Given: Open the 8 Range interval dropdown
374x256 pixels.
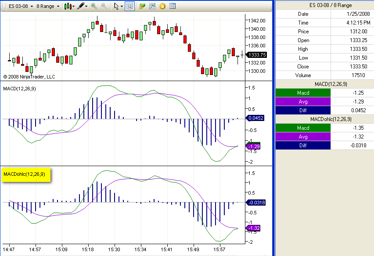Looking at the screenshot, I should click(48, 6).
